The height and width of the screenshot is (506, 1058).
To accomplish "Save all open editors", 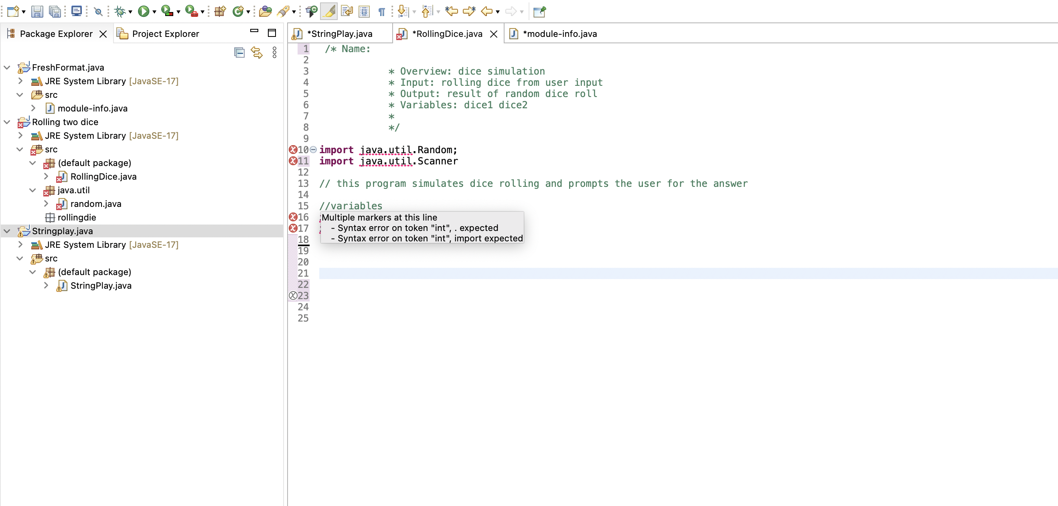I will (55, 11).
